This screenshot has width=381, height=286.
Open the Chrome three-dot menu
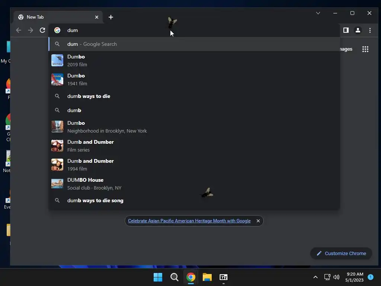click(370, 30)
